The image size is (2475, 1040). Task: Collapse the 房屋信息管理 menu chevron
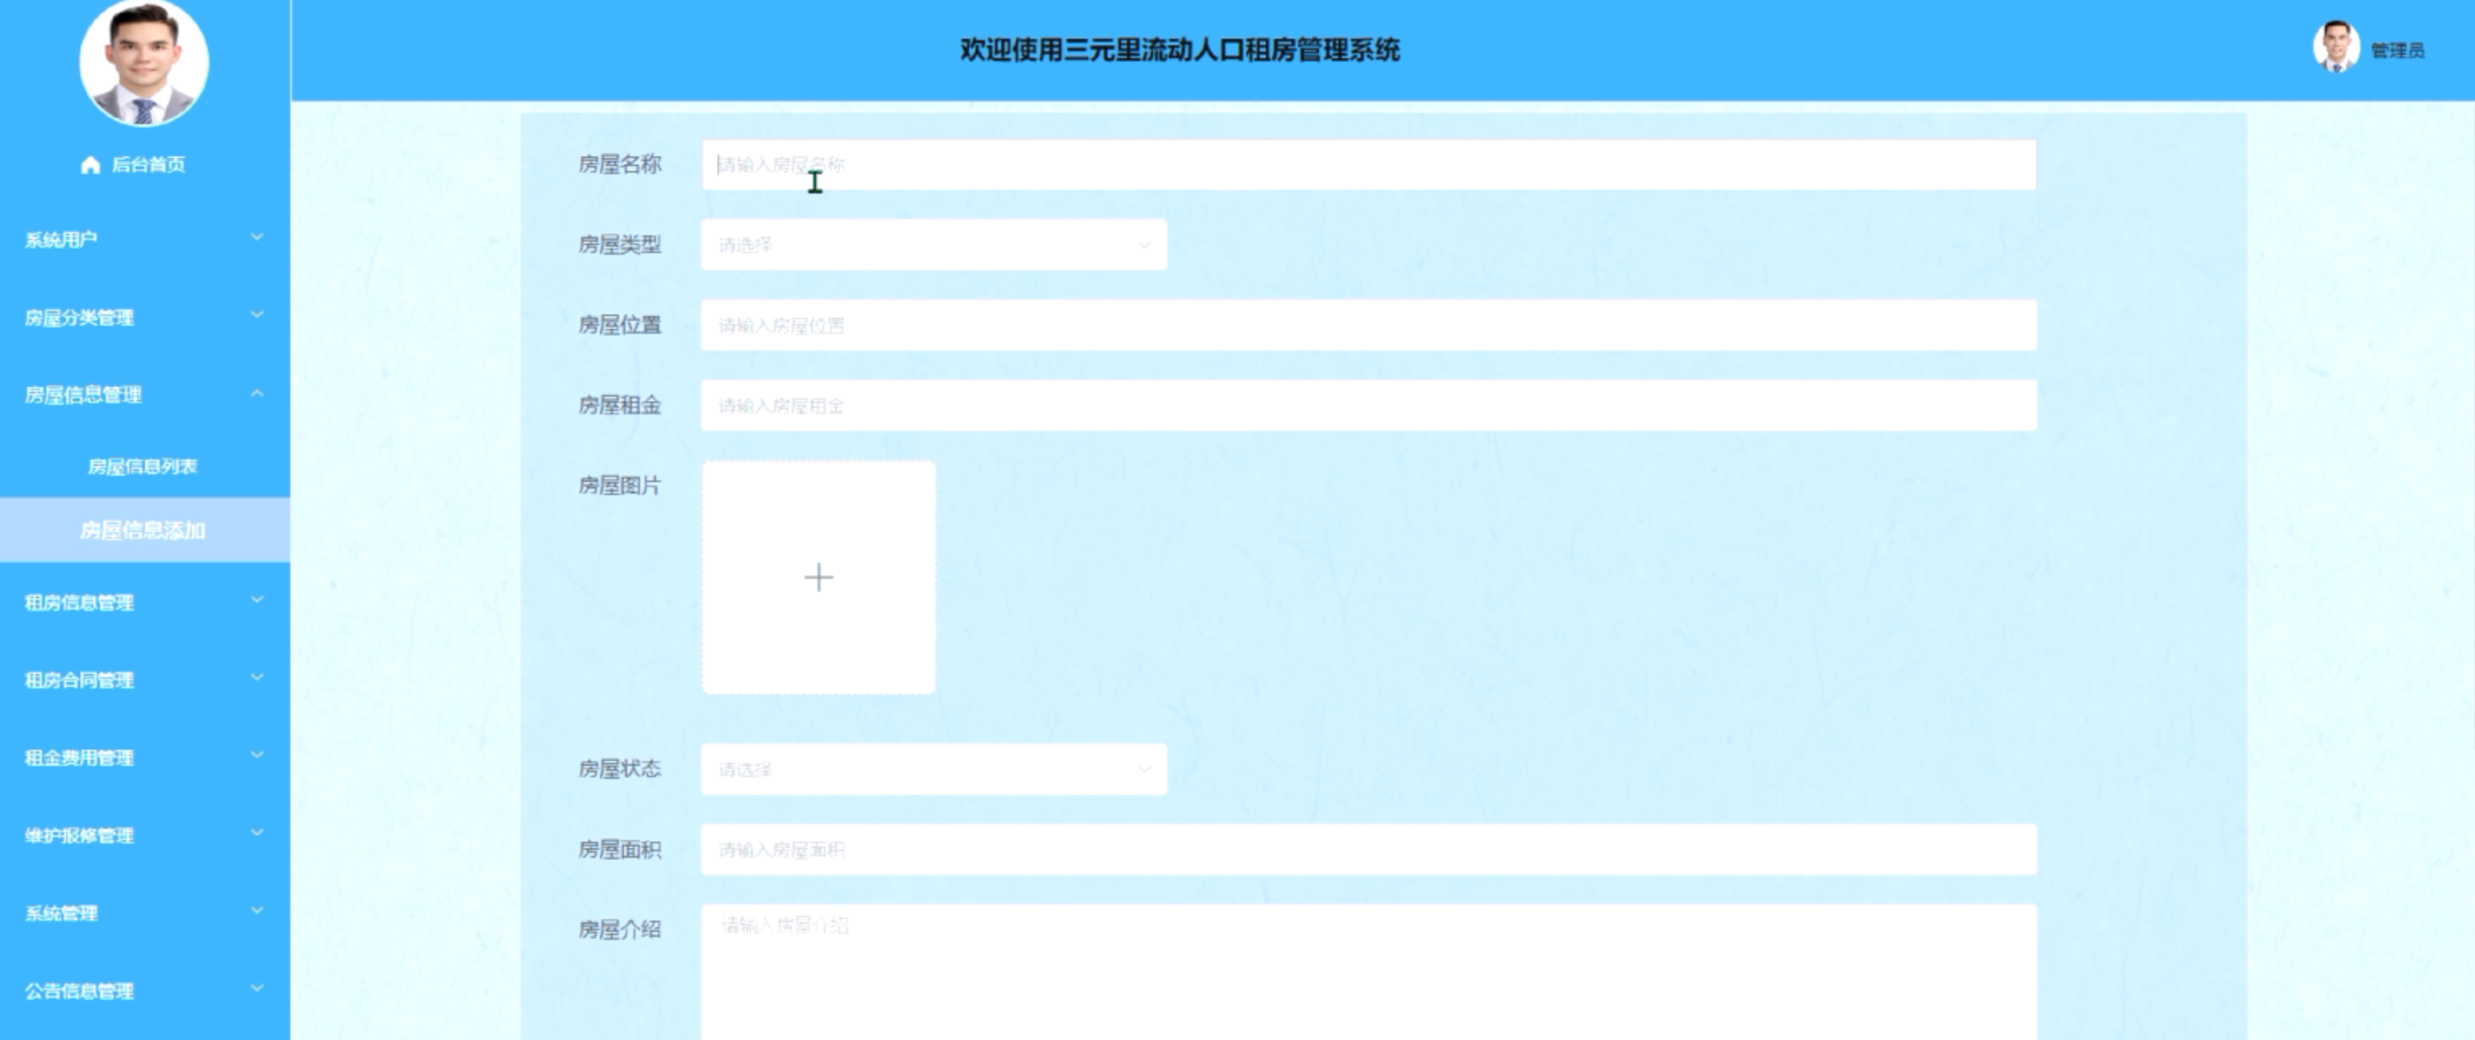[256, 393]
